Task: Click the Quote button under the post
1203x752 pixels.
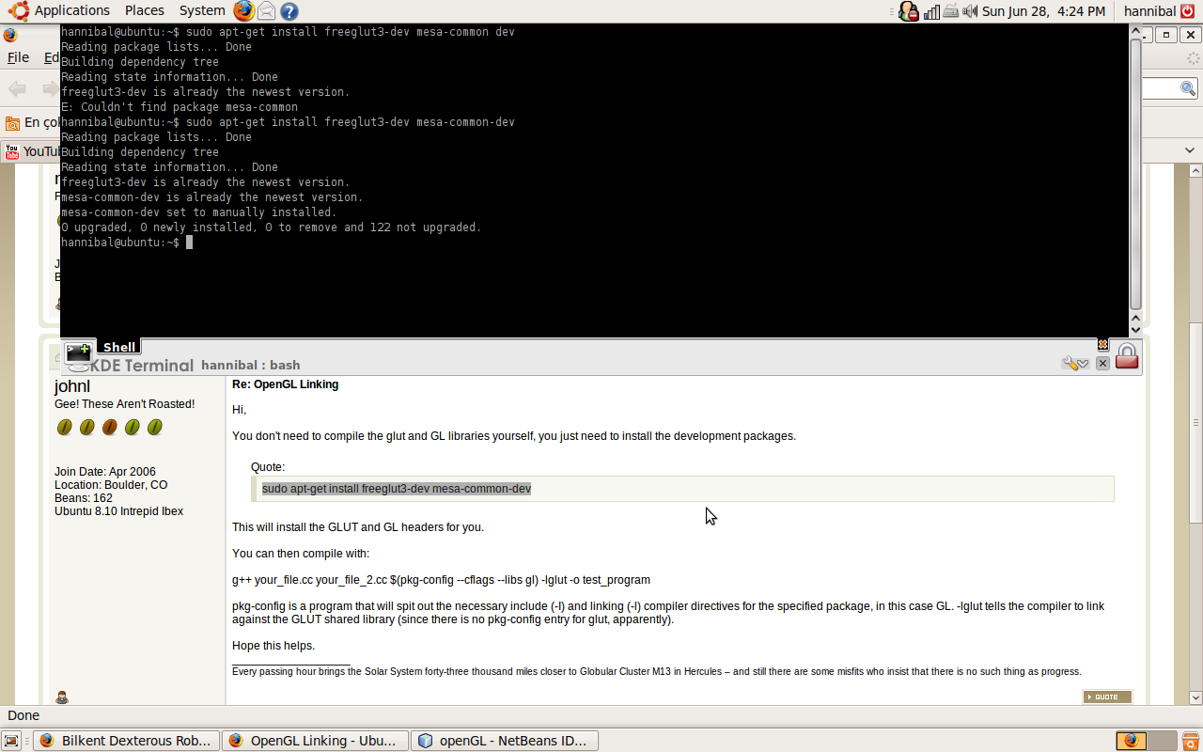Action: pyautogui.click(x=1107, y=697)
